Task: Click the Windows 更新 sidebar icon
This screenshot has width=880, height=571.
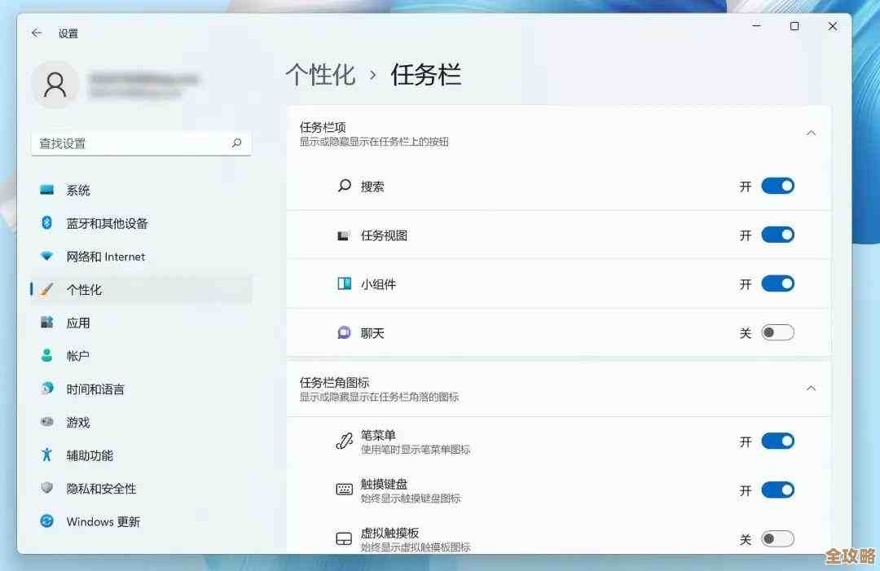Action: tap(98, 521)
